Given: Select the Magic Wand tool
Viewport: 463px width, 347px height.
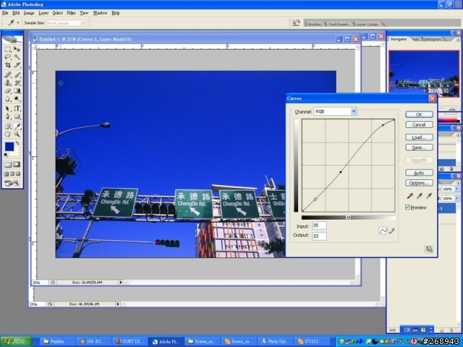Looking at the screenshot, I should pyautogui.click(x=17, y=57).
